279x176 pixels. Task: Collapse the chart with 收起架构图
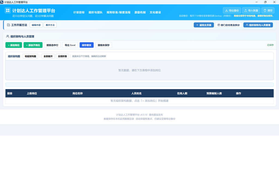point(31,56)
